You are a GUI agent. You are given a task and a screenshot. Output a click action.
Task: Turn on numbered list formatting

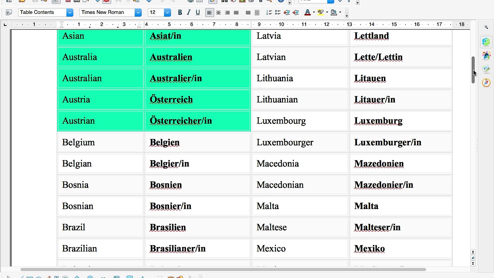(x=269, y=13)
